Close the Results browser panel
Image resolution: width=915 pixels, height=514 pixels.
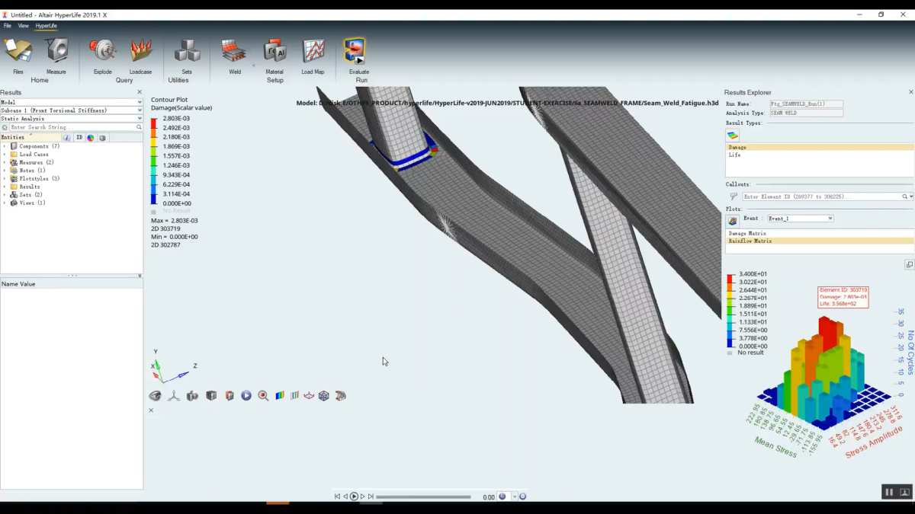139,92
